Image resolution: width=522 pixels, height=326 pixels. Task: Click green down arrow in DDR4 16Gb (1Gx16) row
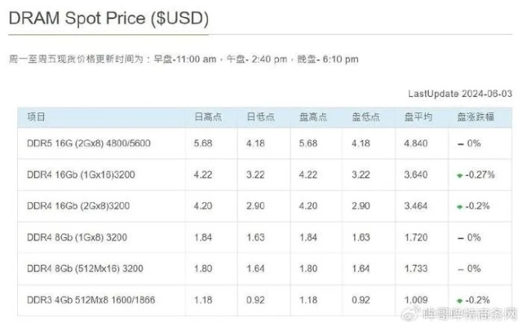coord(460,175)
